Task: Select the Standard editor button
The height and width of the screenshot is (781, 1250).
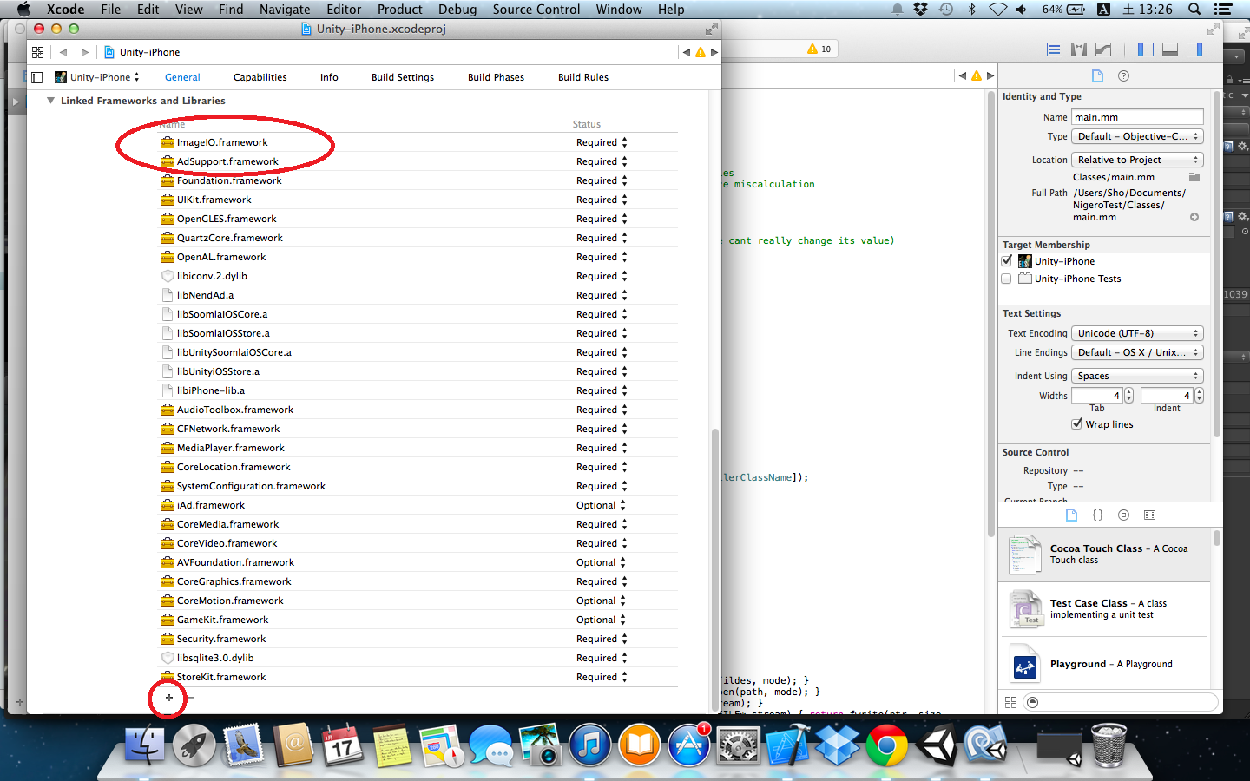Action: click(x=1055, y=49)
